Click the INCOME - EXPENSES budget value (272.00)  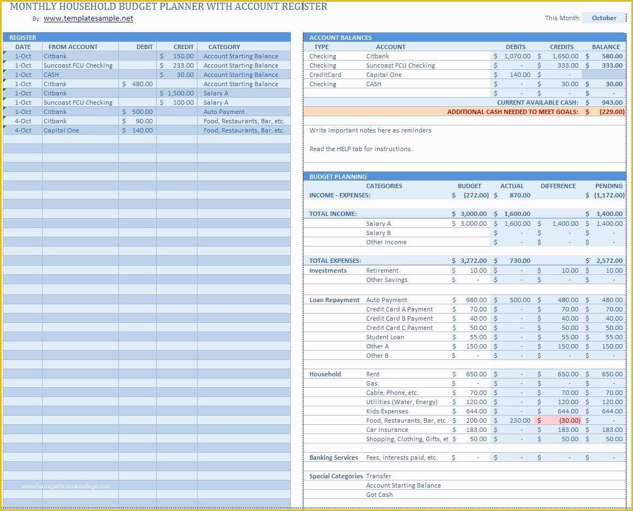click(471, 195)
